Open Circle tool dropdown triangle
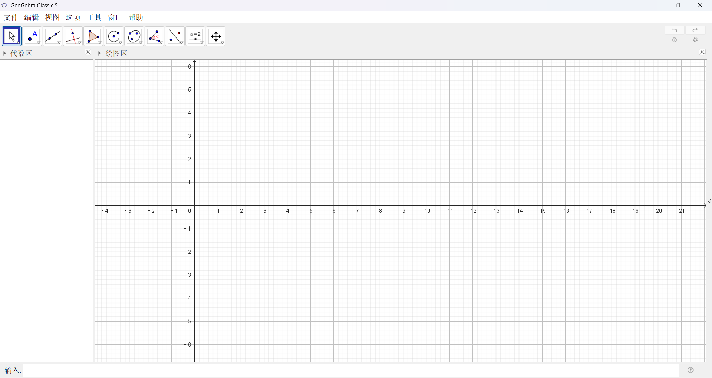The height and width of the screenshot is (378, 712). tap(121, 43)
